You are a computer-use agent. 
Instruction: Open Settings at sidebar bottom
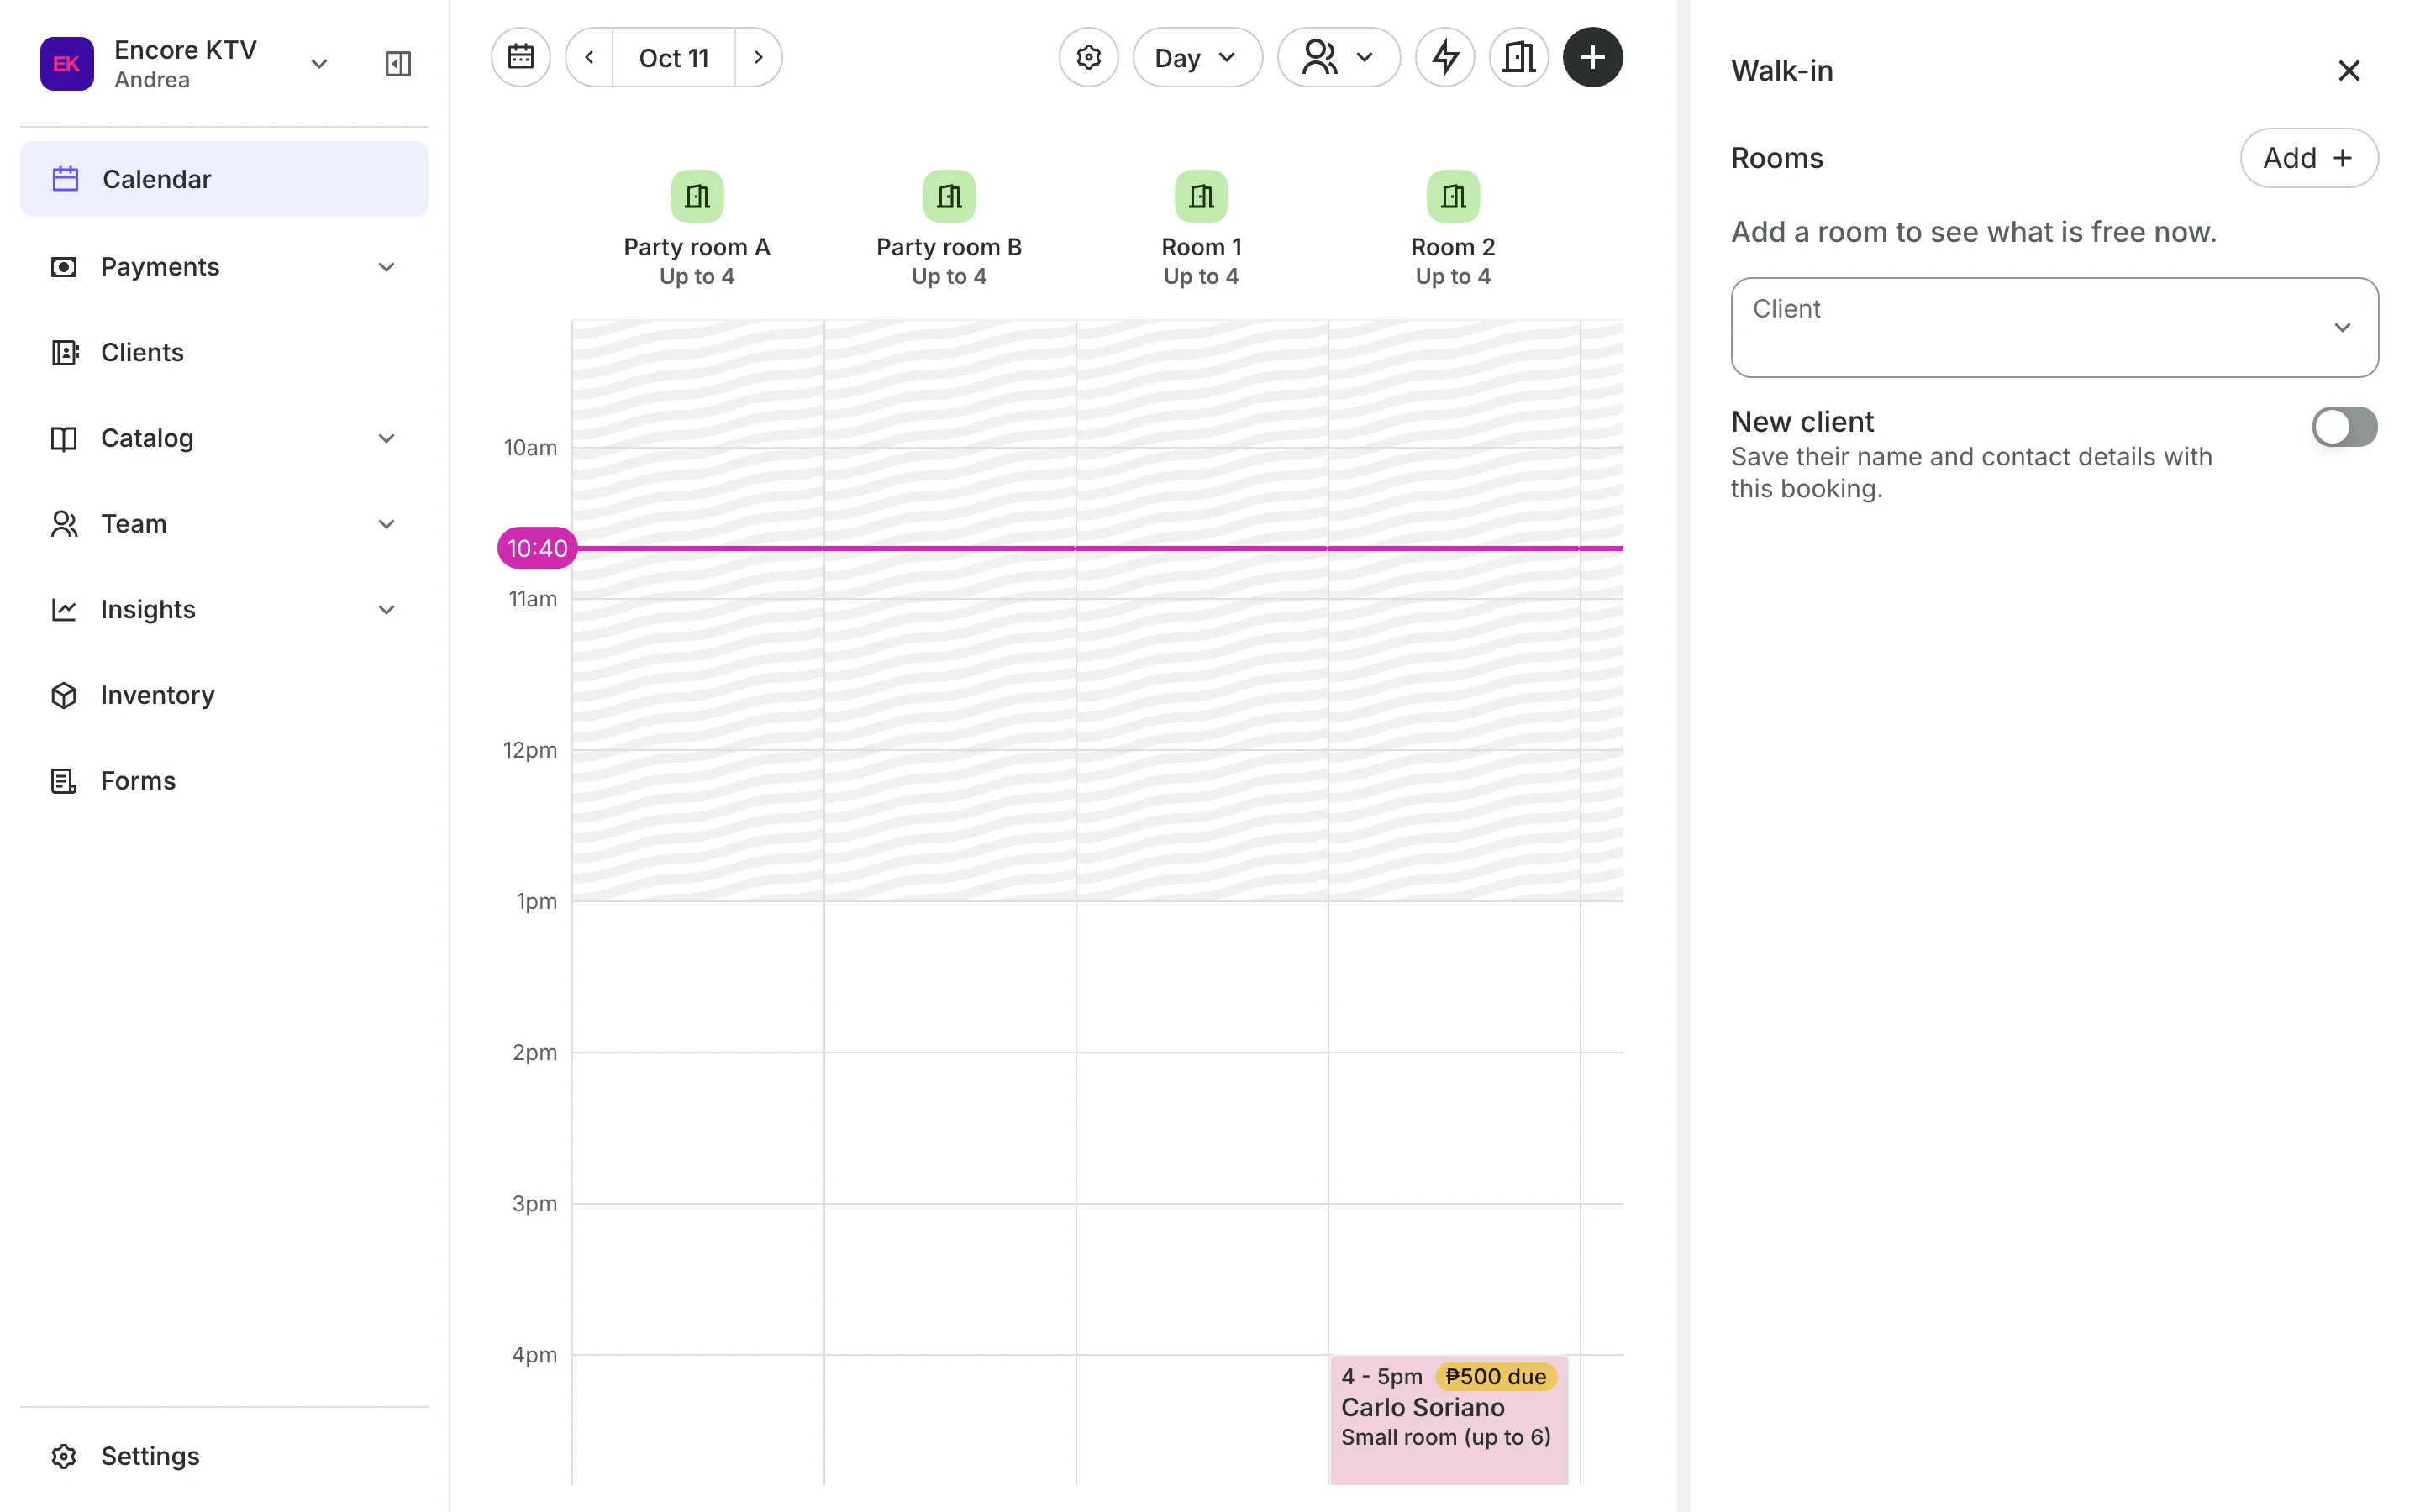point(224,1456)
